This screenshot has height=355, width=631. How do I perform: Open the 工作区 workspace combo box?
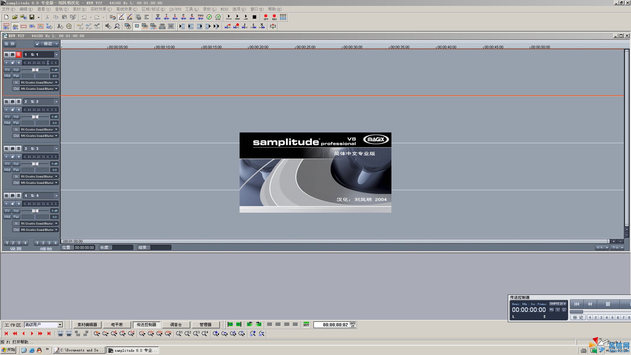click(x=44, y=325)
